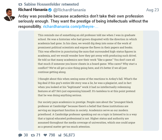
Task: Open the Aug 23 timestamp
Action: point(153,10)
